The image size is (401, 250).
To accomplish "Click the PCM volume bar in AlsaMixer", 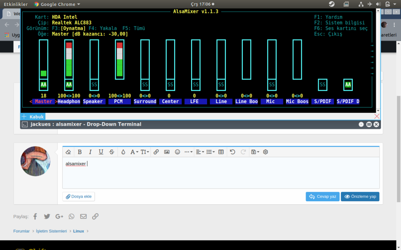I will pos(119,59).
